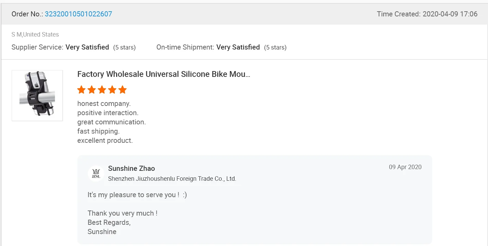488x246 pixels.
Task: Click the 'excellent product.' review line
Action: coord(105,140)
